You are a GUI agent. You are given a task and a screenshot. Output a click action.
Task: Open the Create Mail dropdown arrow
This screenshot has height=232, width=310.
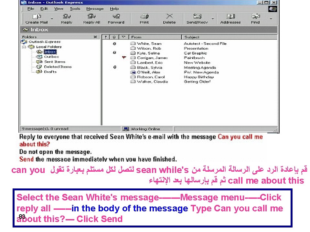(52, 19)
